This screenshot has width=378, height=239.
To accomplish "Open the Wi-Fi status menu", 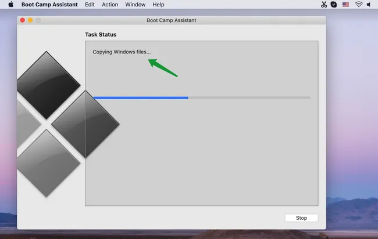I will tap(359, 5).
